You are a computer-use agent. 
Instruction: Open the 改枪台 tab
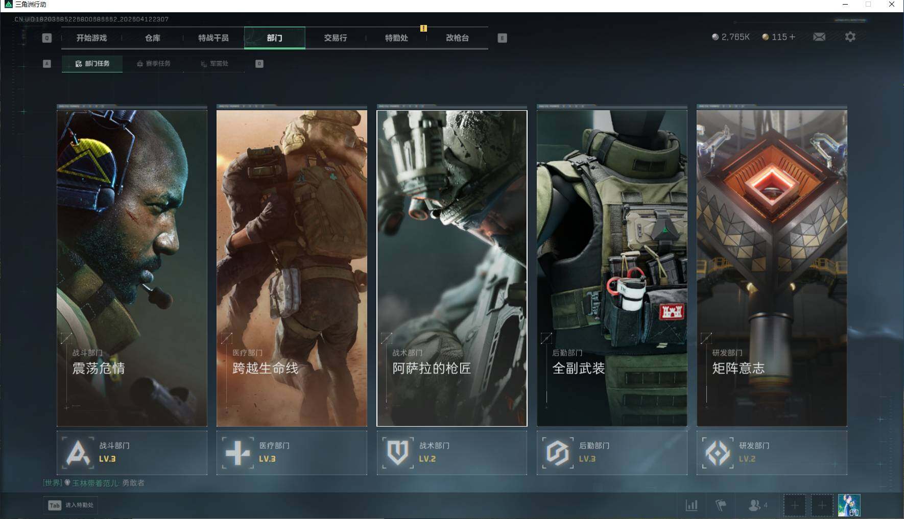point(457,38)
